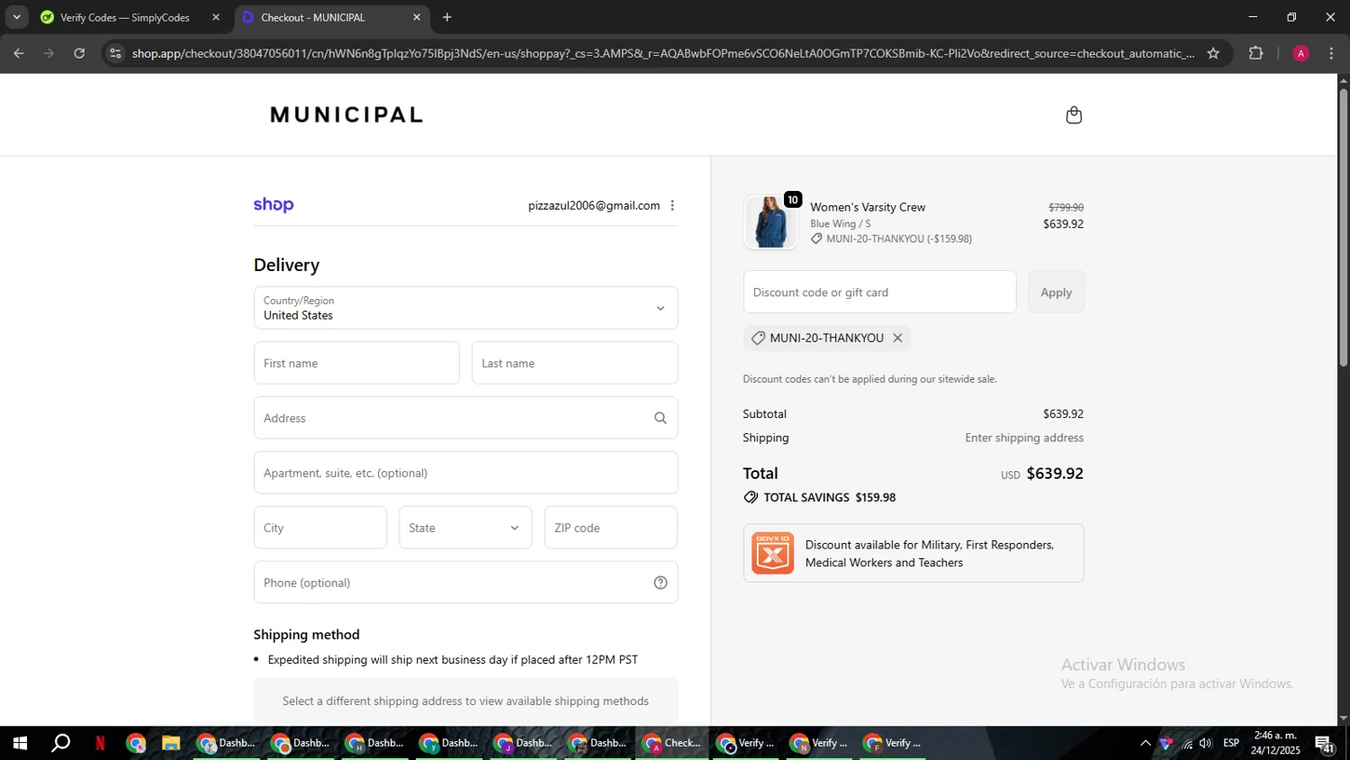The height and width of the screenshot is (760, 1350).
Task: Click the phone field help question icon
Action: pyautogui.click(x=661, y=583)
